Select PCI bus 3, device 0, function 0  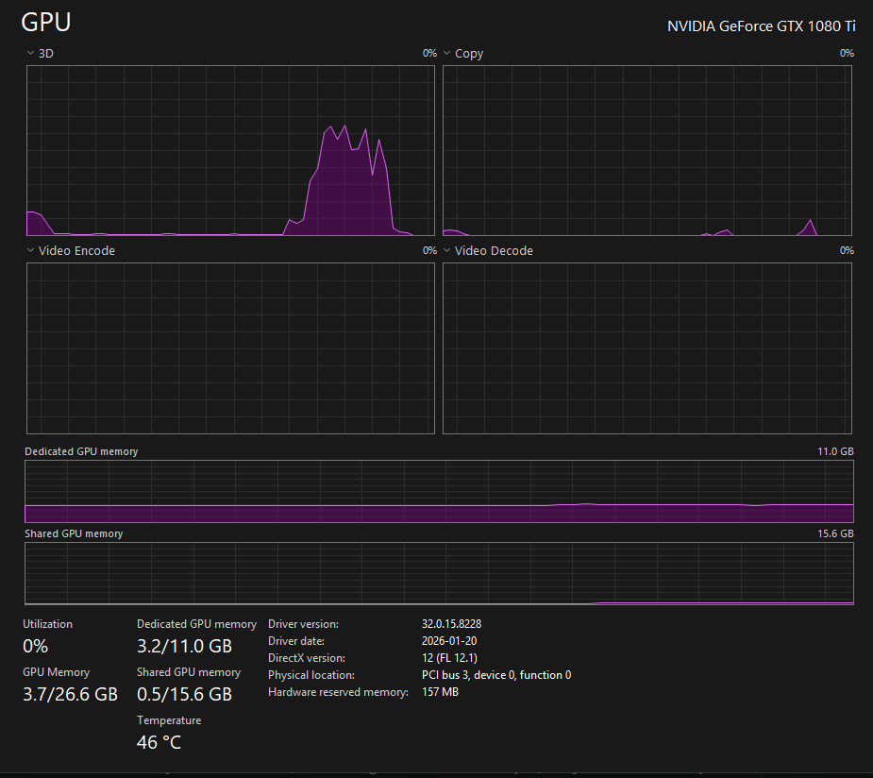coord(496,674)
